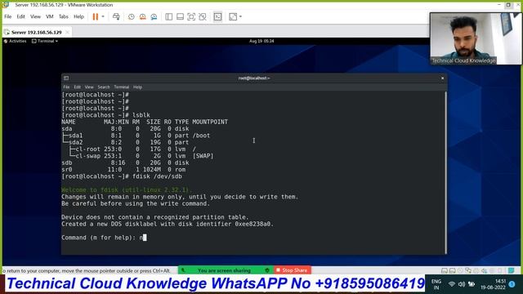Open the VMware File menu
The image size is (523, 294).
coord(8,16)
